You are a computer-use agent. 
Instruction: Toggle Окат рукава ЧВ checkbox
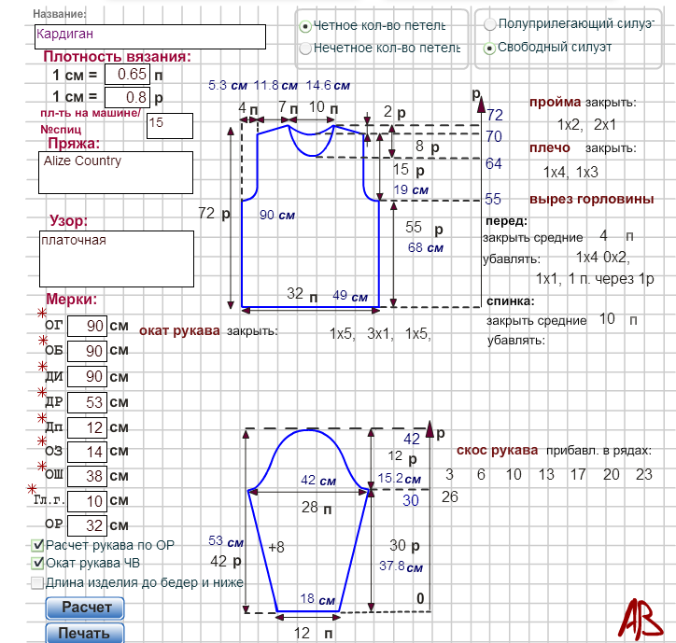click(x=38, y=563)
